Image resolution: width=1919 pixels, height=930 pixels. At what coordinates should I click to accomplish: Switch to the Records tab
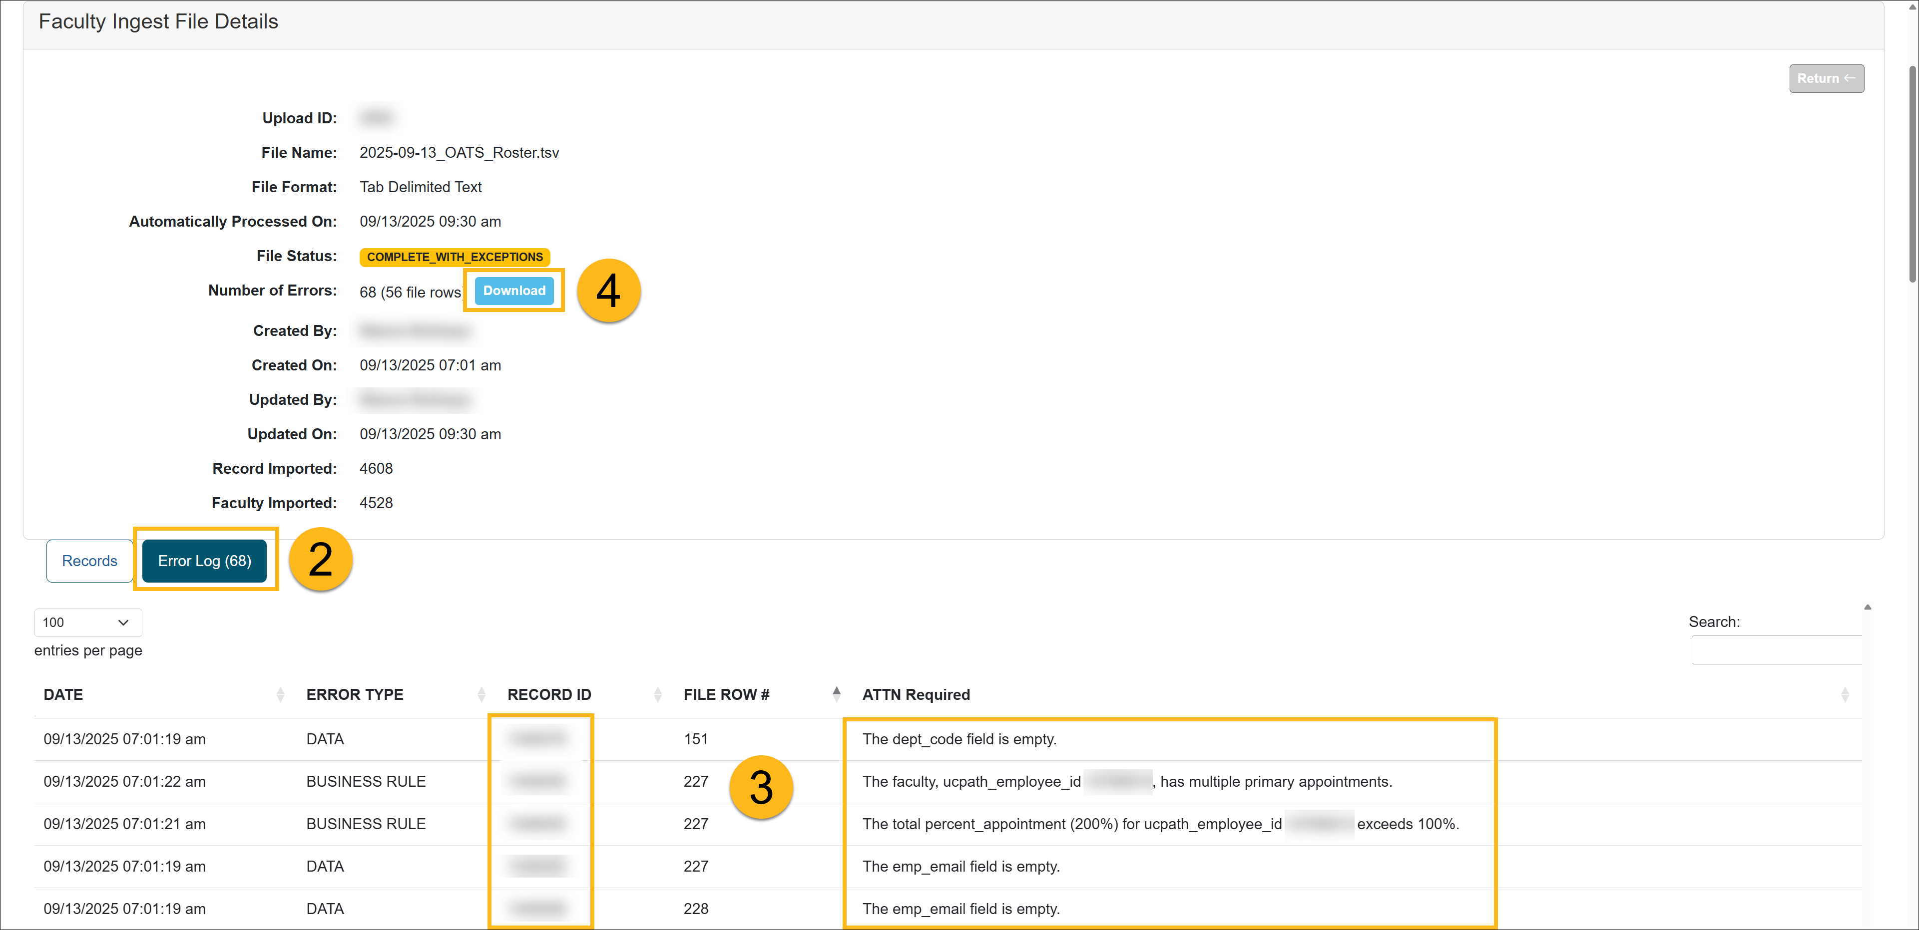click(x=89, y=561)
